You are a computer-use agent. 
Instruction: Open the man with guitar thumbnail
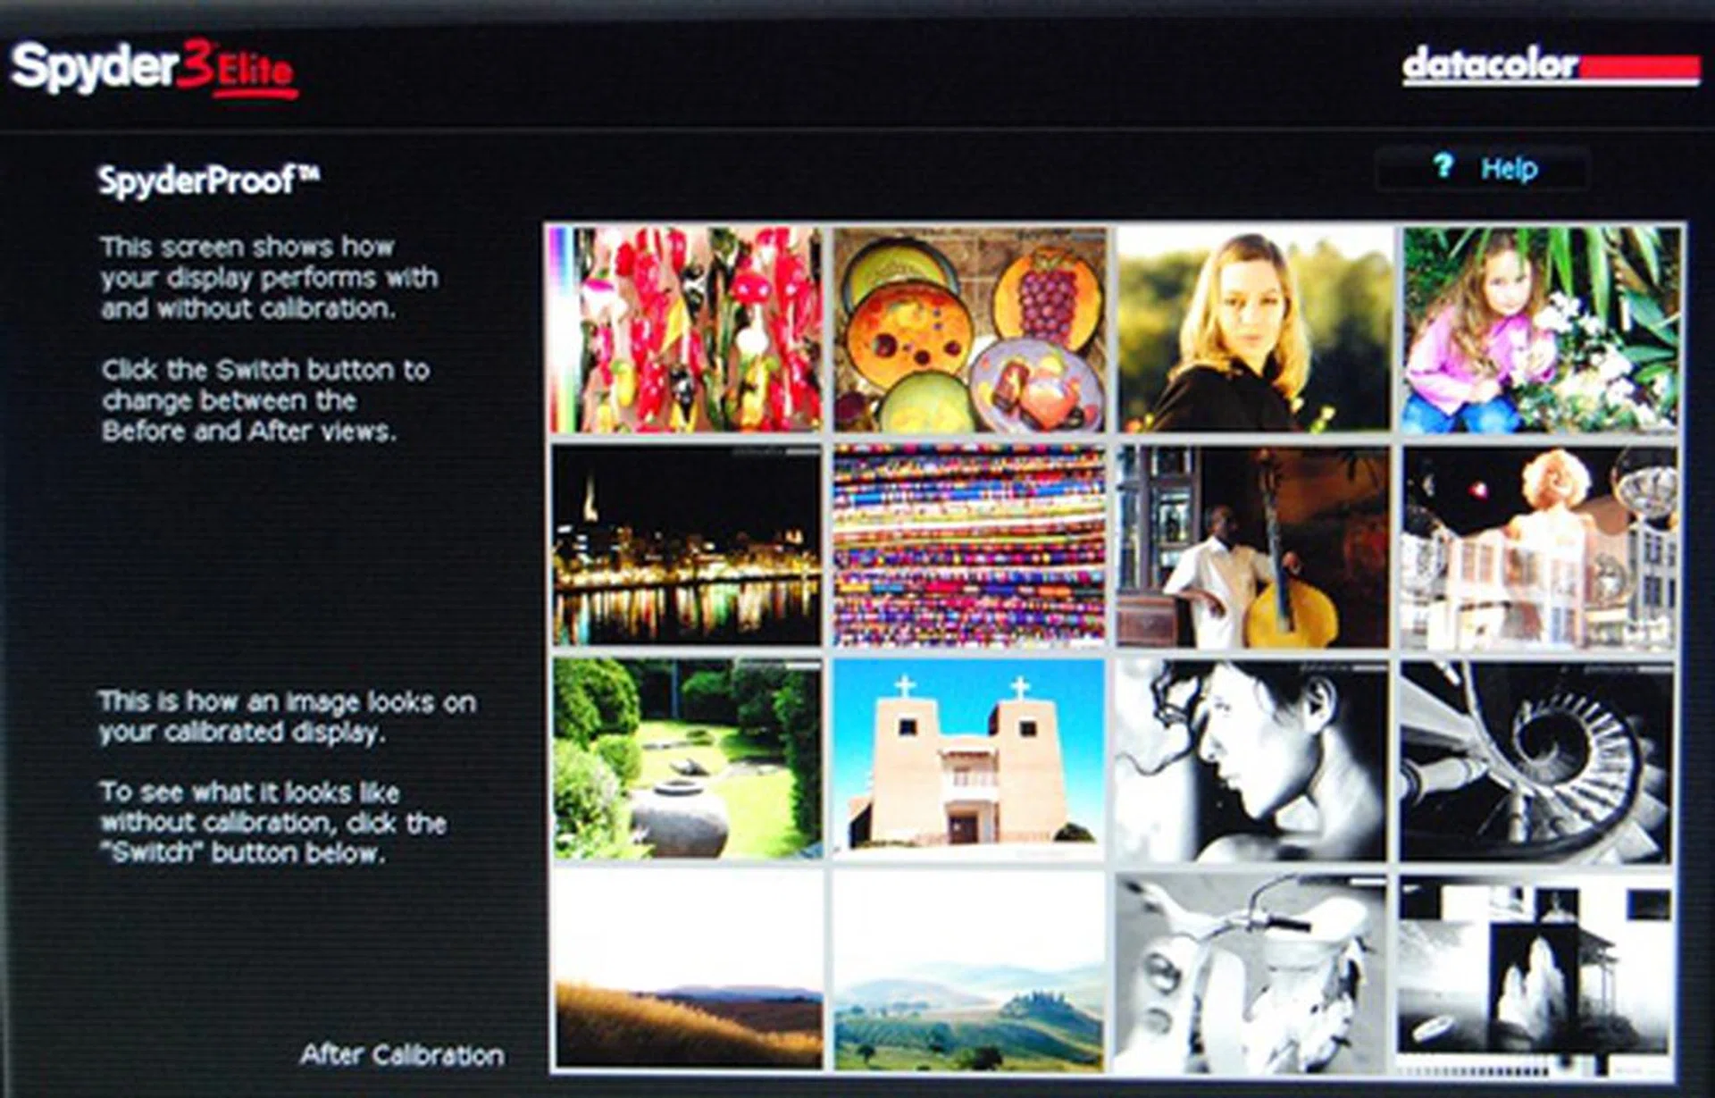coord(1252,546)
